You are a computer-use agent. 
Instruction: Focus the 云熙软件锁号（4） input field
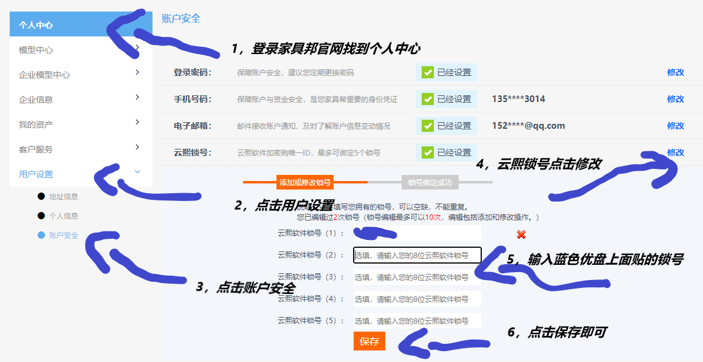(417, 299)
